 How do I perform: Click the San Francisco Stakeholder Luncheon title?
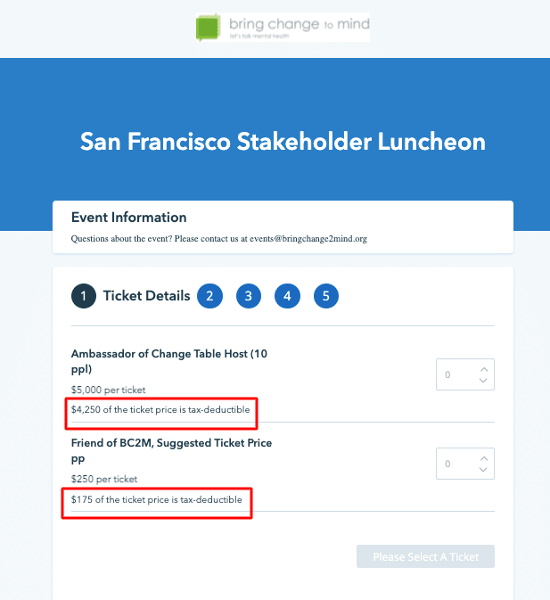283,142
